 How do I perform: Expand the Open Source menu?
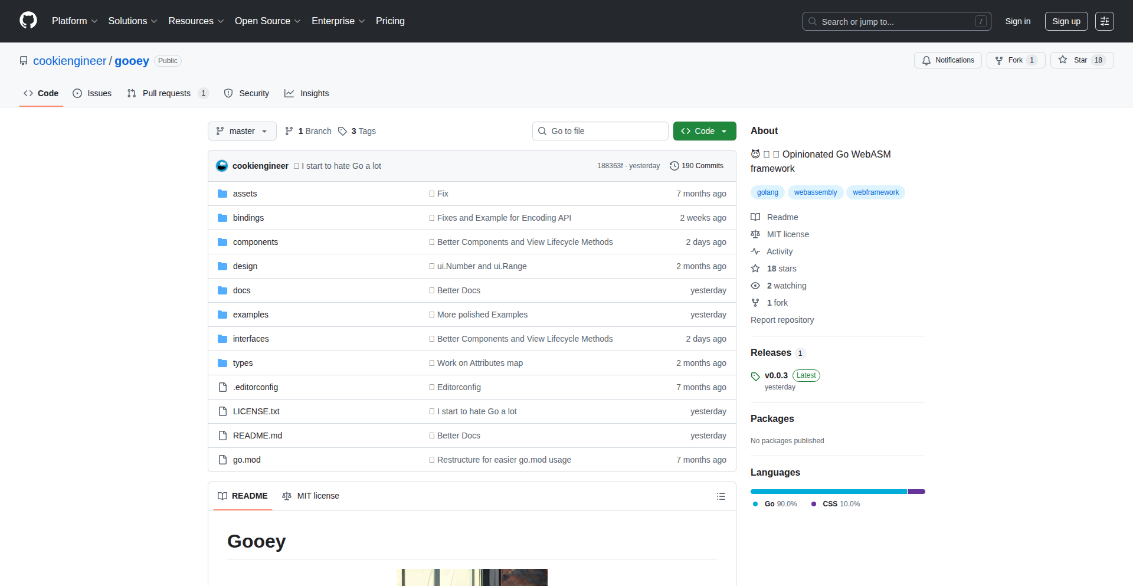[267, 21]
